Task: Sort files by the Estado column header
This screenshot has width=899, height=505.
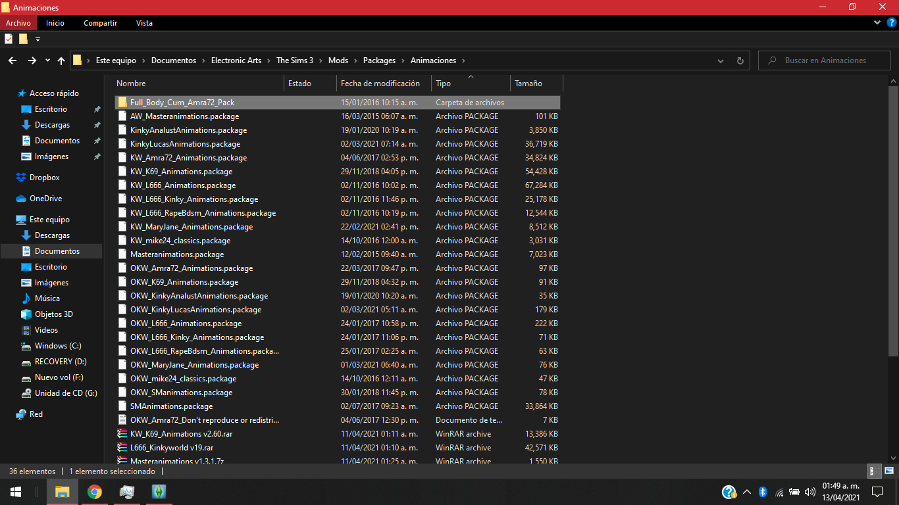Action: 310,84
